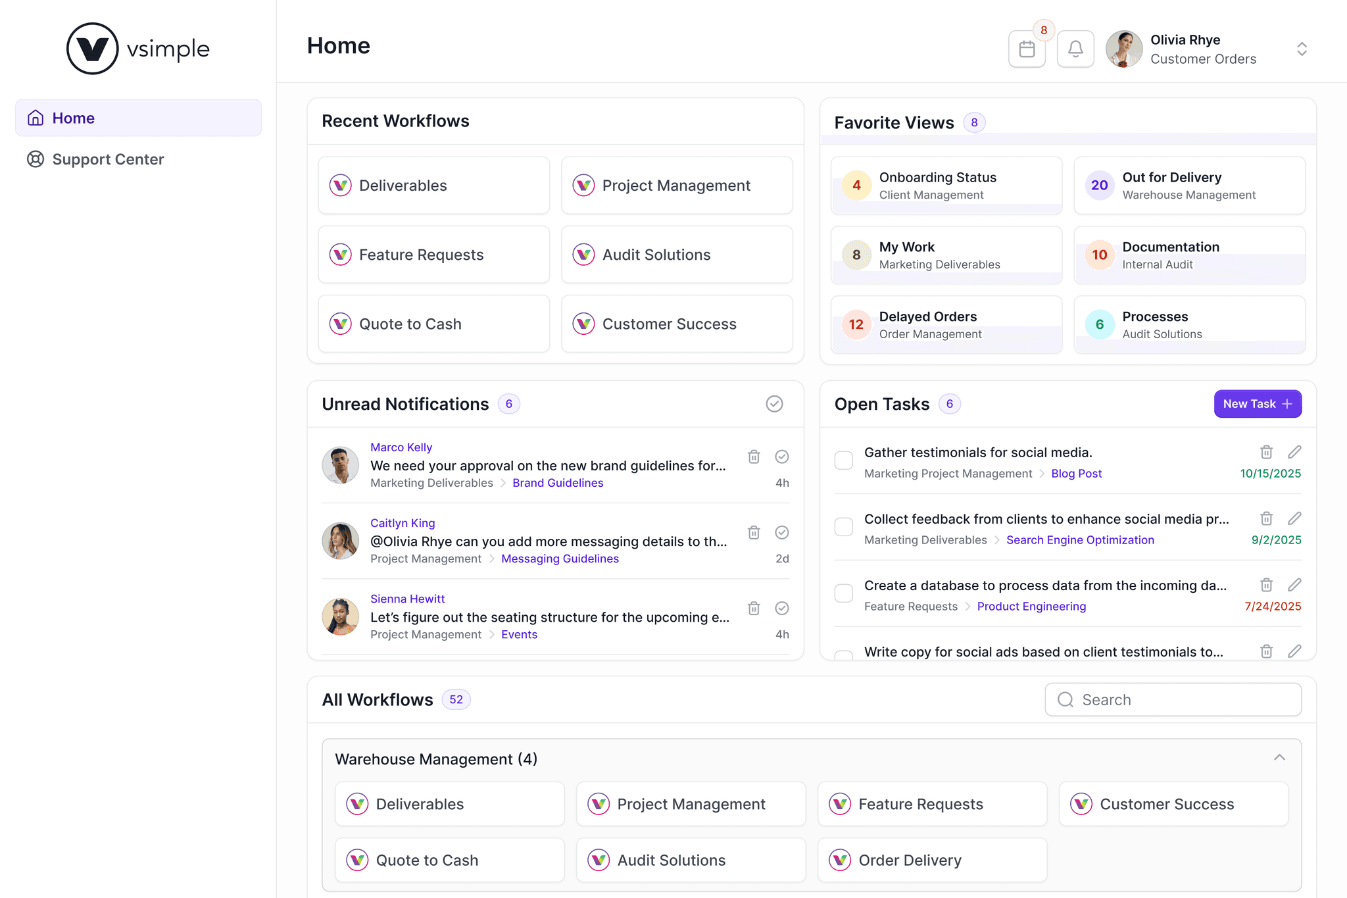The image size is (1347, 898).
Task: Mark Caitlyn King's notification as read
Action: coord(781,532)
